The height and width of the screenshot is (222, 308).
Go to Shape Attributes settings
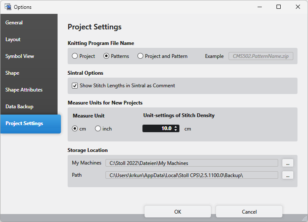tap(24, 90)
